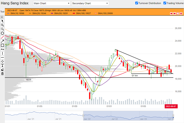Select the pointer cursor tool

[x=2, y=21]
